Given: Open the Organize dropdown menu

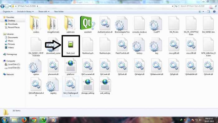Looking at the screenshot, I should click(x=7, y=12).
